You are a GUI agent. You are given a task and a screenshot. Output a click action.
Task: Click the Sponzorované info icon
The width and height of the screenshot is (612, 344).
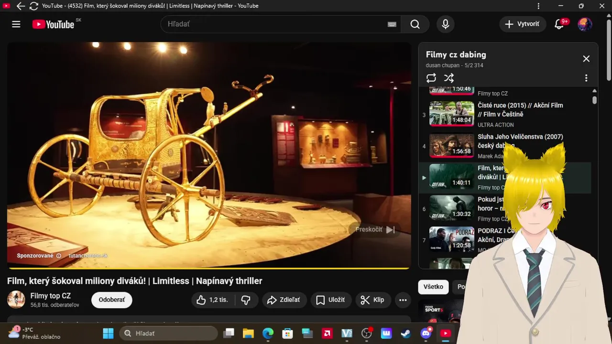59,256
